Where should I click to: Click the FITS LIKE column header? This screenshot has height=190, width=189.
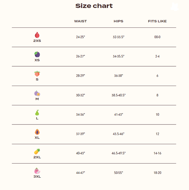point(157,21)
